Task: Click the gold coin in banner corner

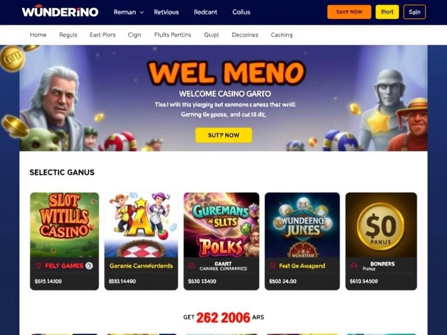Action: coord(12,58)
